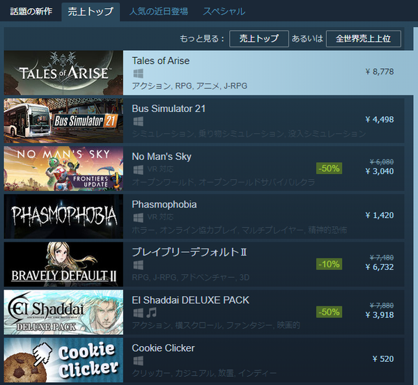The image size is (418, 385).
Task: Click the 全世界売上上位 button
Action: (x=364, y=39)
